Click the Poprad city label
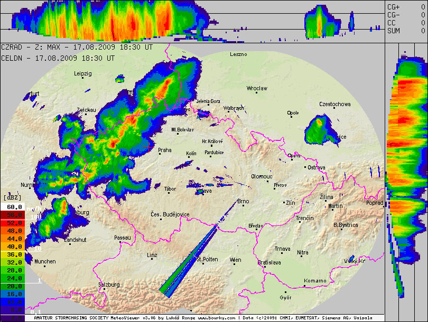 [x=375, y=203]
